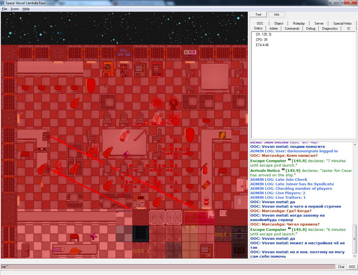Select the Diagnostics tab

pyautogui.click(x=330, y=29)
